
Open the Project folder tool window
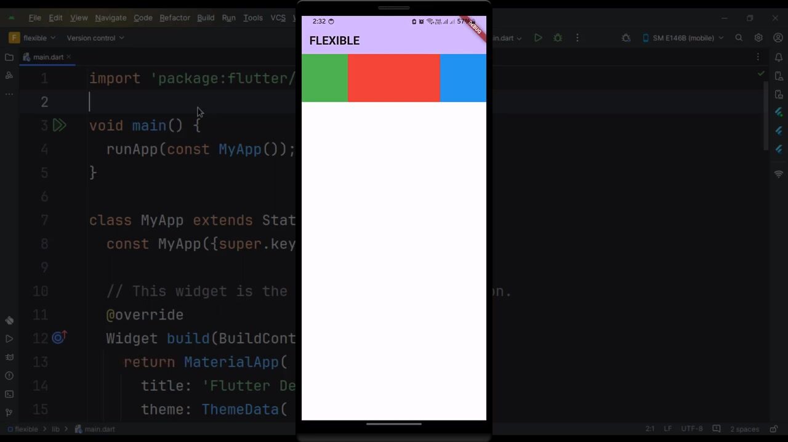(9, 57)
